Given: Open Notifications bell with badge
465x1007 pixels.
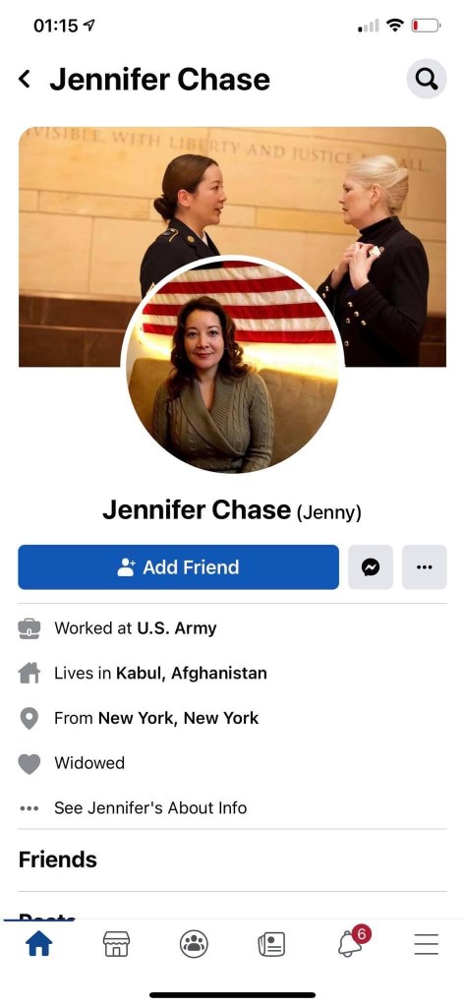Looking at the screenshot, I should point(353,941).
